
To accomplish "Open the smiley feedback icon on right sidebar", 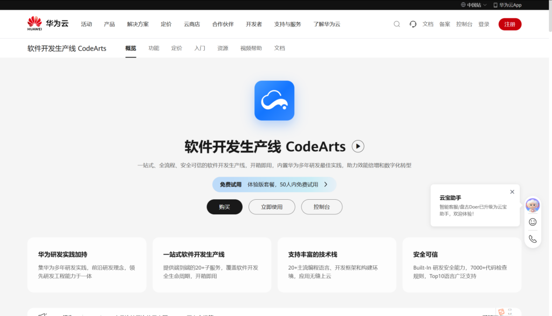I will [532, 222].
